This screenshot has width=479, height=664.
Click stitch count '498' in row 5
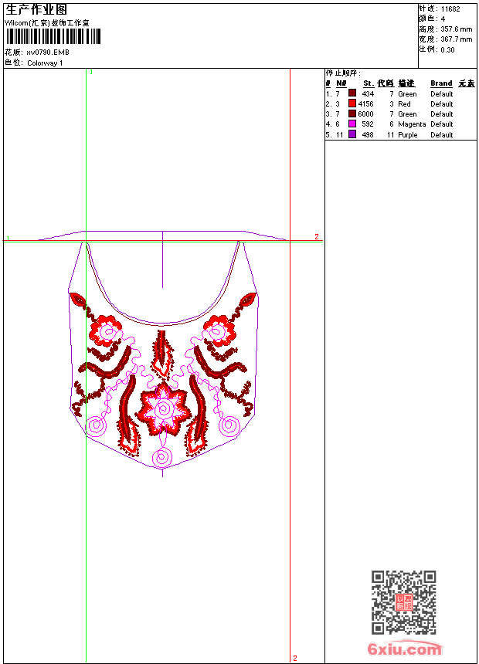click(368, 135)
